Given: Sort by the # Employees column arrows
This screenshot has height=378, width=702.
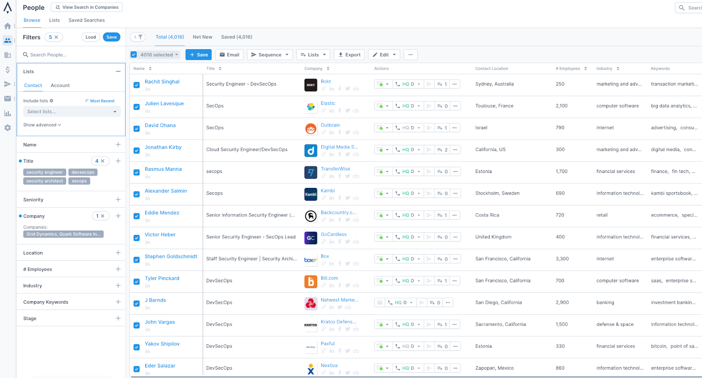Looking at the screenshot, I should pos(586,68).
